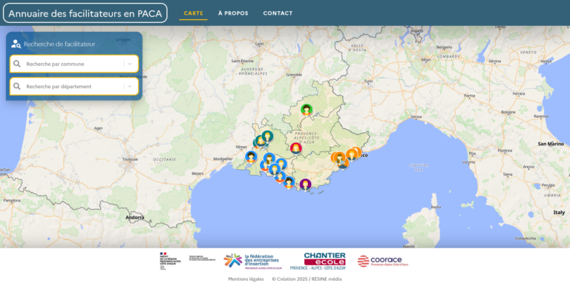Viewport: 570px width, 283px height.
Task: Select the northernmost teal facilitator marker
Action: click(267, 136)
